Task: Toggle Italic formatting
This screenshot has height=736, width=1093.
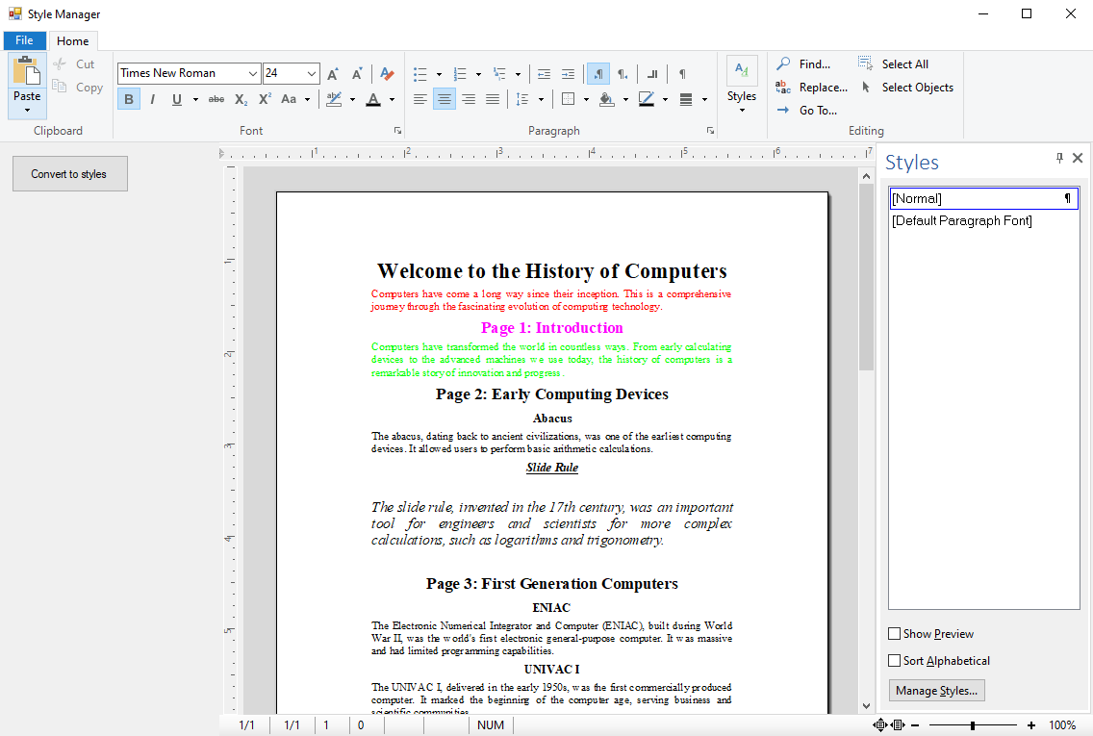Action: coord(152,99)
